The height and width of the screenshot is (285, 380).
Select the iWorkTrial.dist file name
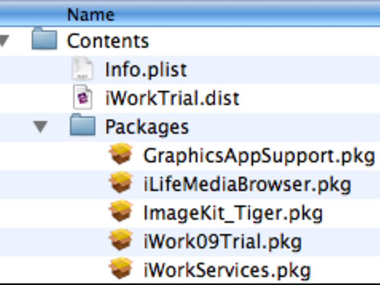172,98
